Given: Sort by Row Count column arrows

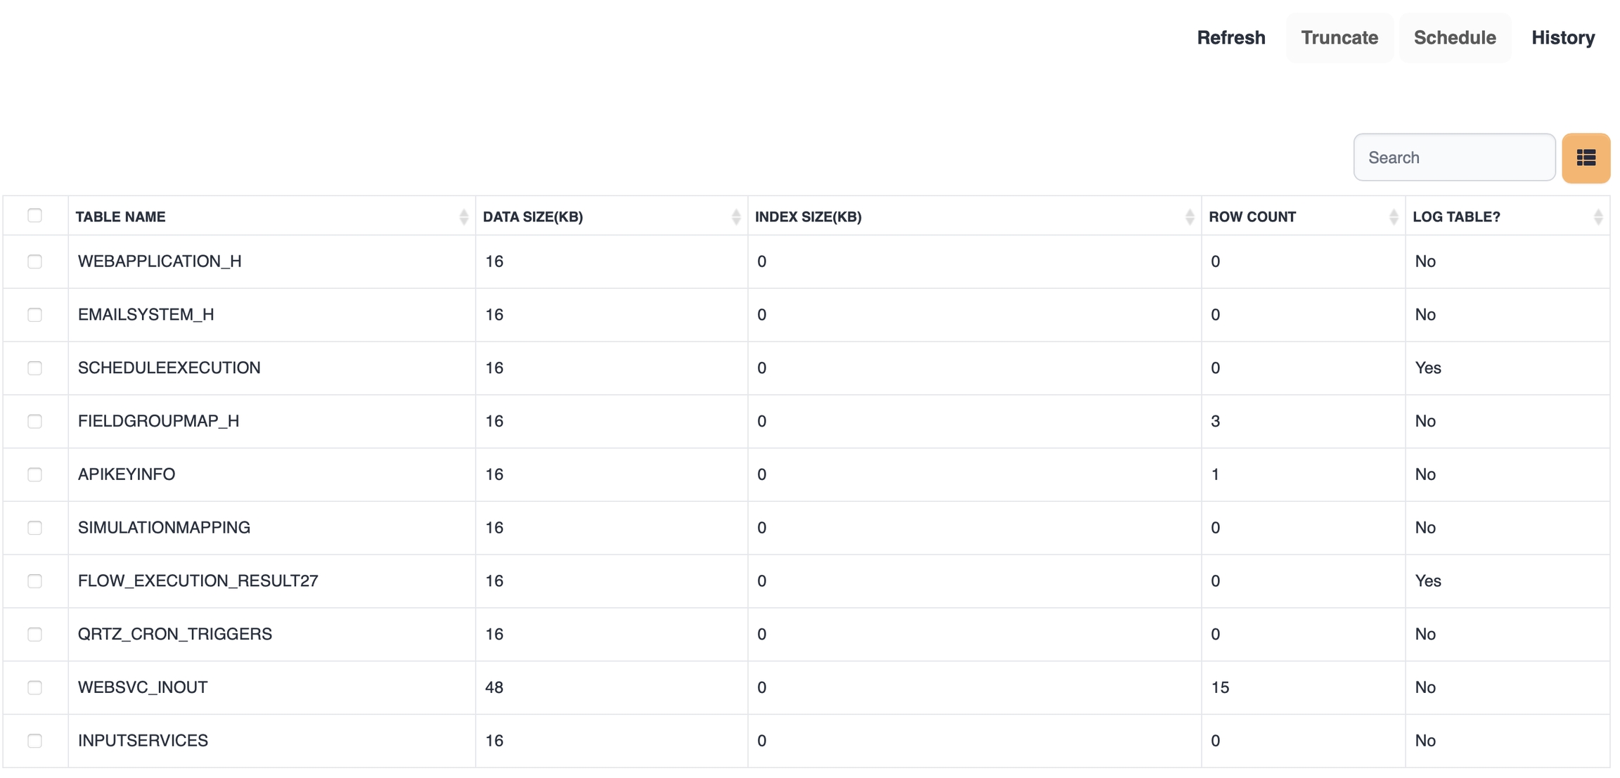Looking at the screenshot, I should 1393,217.
